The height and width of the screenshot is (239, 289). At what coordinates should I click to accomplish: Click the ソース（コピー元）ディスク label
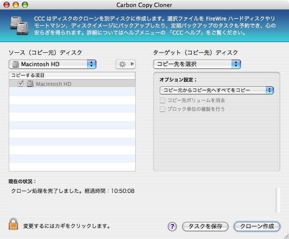46,53
